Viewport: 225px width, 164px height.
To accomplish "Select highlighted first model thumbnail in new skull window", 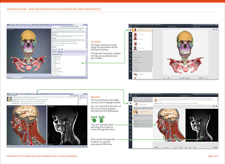I will tap(136, 30).
